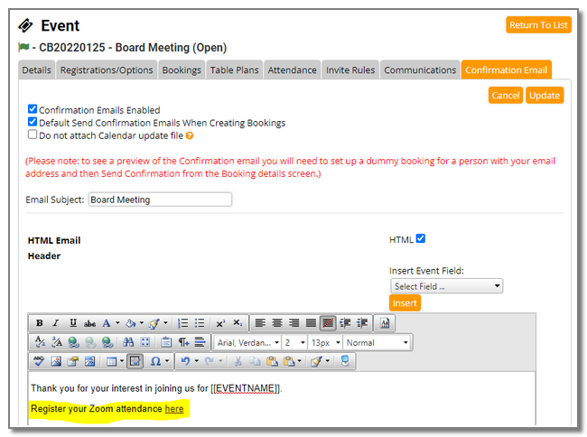Insert a special character with Omega icon
The width and height of the screenshot is (587, 437).
[x=154, y=361]
